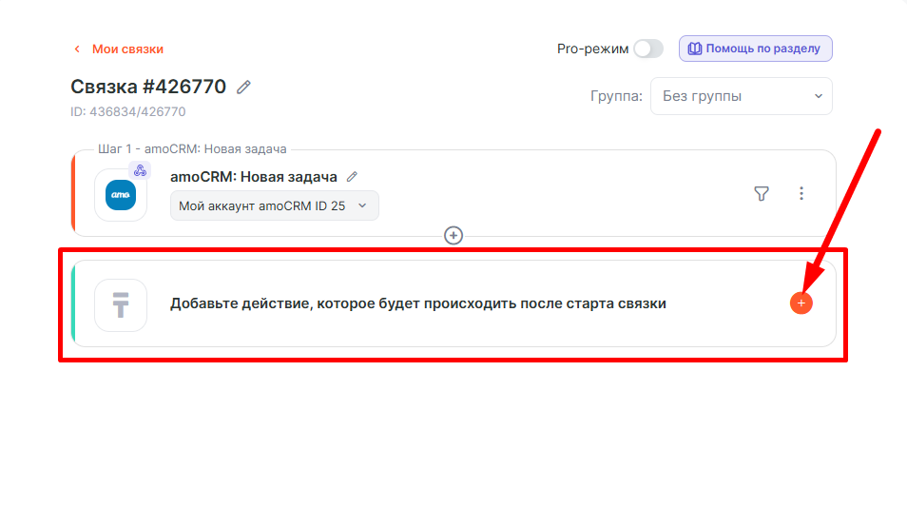Click the Шаг 1 step header label

pos(192,149)
